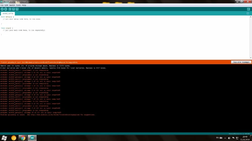Click the 'put your main code here' comment
This screenshot has width=252, height=141.
[x=24, y=30]
